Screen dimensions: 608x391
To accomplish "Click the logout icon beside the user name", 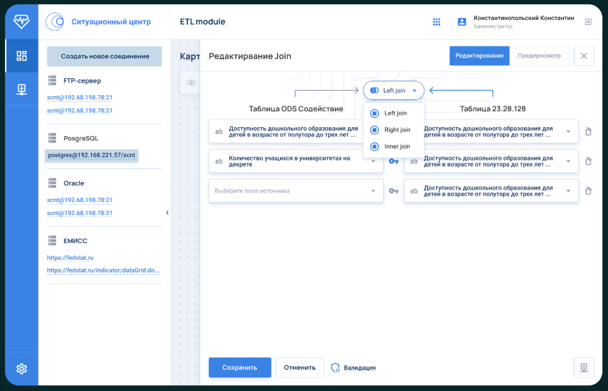I will click(x=588, y=22).
